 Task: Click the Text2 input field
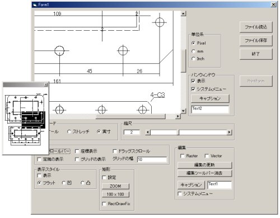coord(210,110)
